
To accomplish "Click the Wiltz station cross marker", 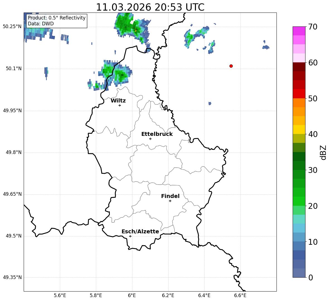I will click(x=120, y=105).
